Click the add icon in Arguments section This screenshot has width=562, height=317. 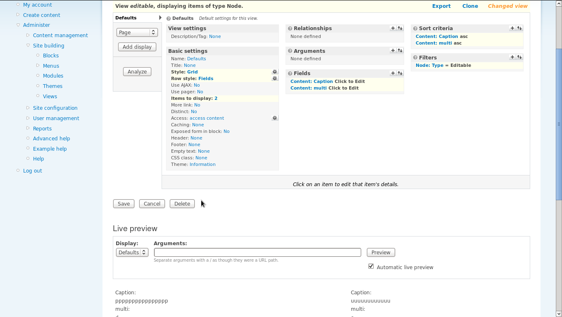click(393, 50)
